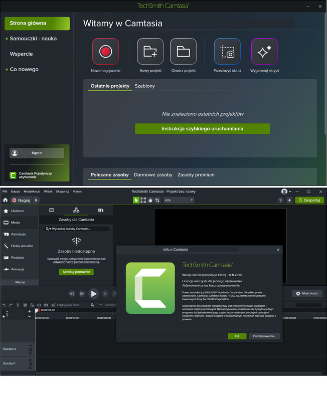Click the redo icon in timeline toolbar

pyautogui.click(x=11, y=305)
